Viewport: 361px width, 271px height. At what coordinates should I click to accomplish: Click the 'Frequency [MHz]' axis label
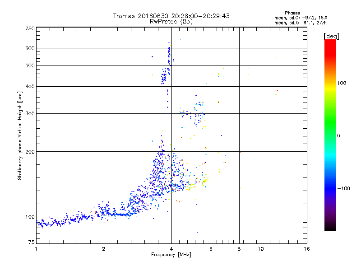pyautogui.click(x=171, y=255)
